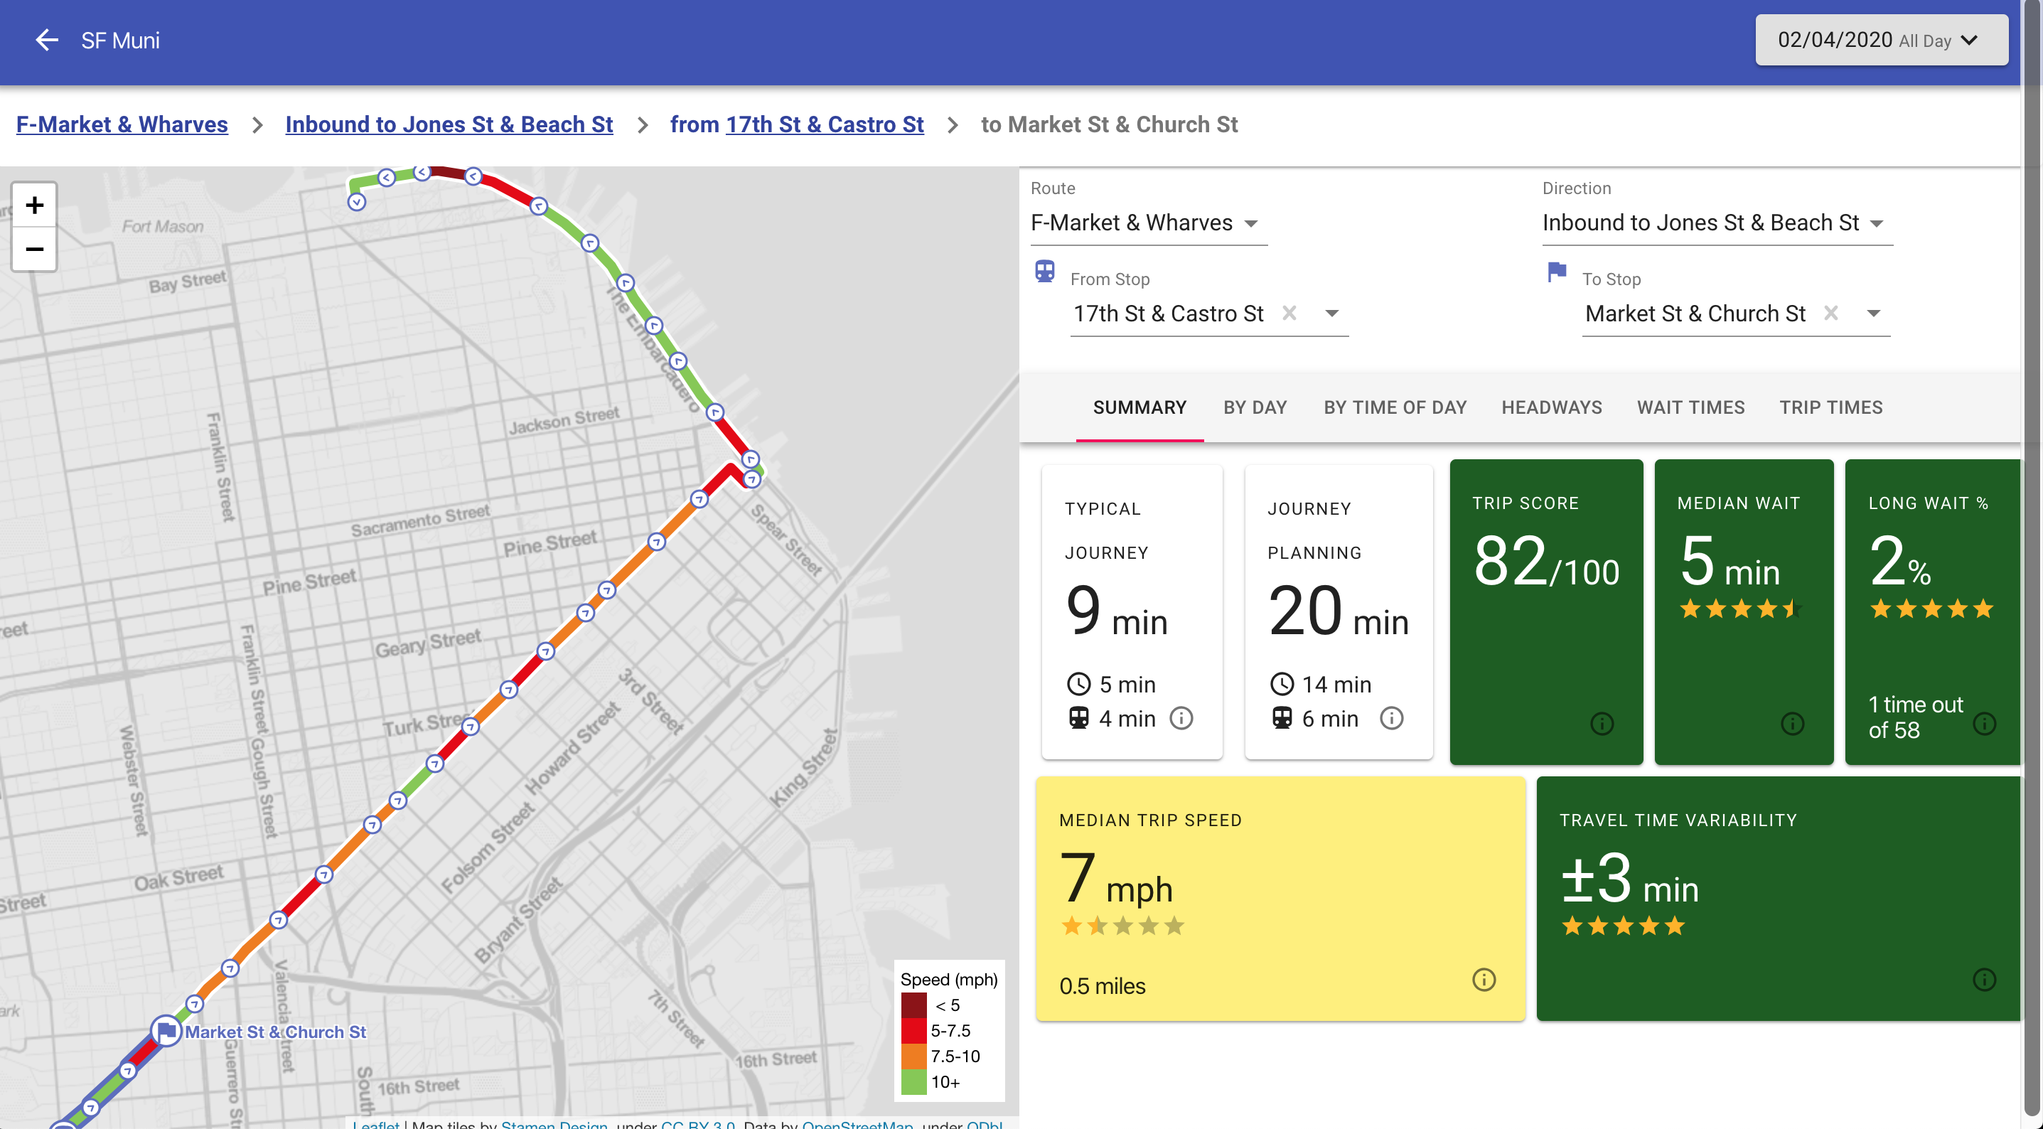Click info icon on Trip Score card
The height and width of the screenshot is (1129, 2043).
tap(1602, 723)
